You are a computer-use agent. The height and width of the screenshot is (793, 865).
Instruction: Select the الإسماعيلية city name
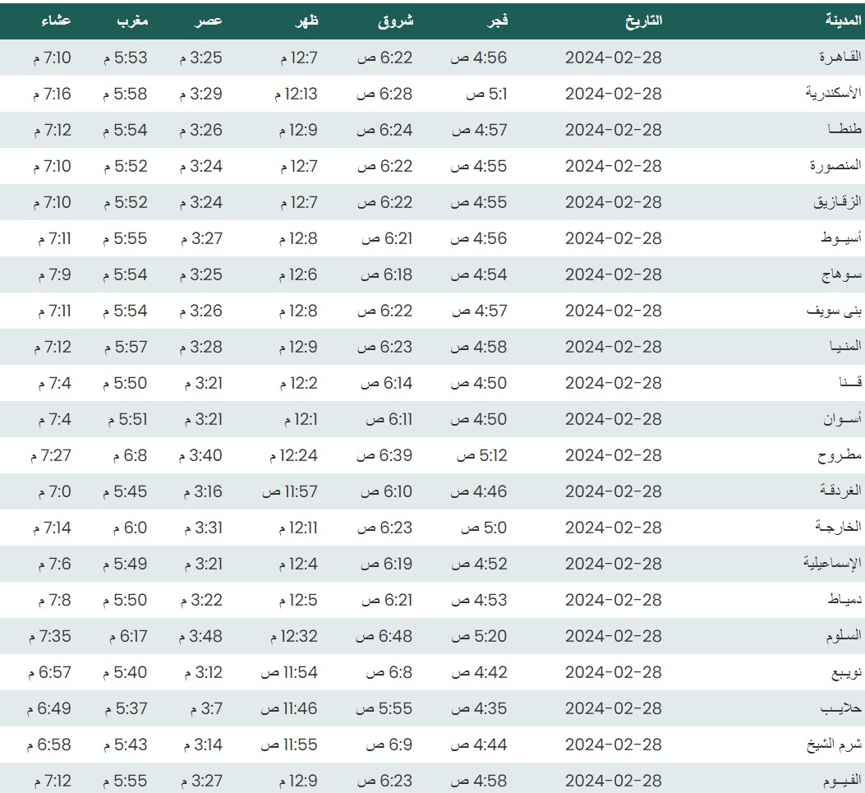pyautogui.click(x=831, y=564)
